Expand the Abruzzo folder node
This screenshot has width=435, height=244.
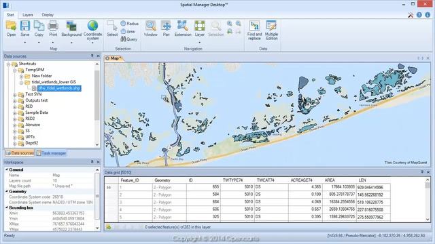(x=15, y=125)
